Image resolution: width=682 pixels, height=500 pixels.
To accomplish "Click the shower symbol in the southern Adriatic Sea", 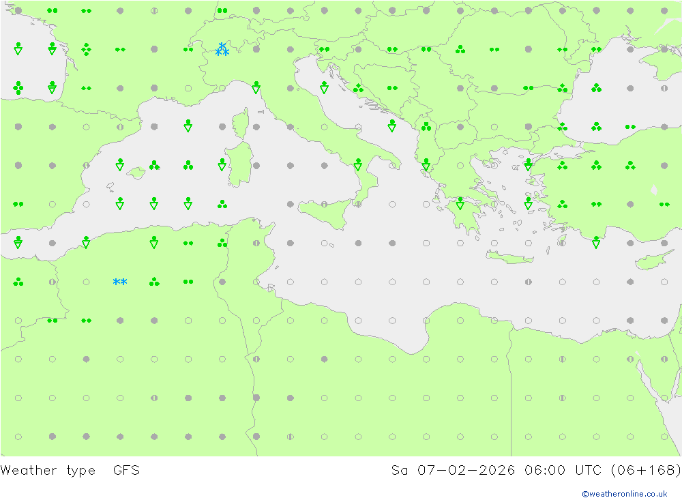I will coord(392,126).
